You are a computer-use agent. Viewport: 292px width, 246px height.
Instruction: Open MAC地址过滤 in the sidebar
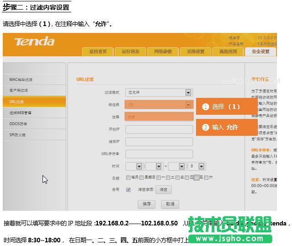[x=21, y=80]
